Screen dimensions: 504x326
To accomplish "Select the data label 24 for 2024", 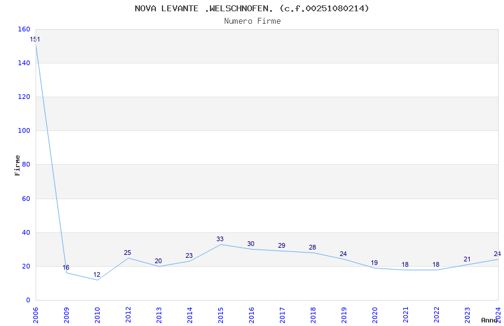I will [497, 254].
